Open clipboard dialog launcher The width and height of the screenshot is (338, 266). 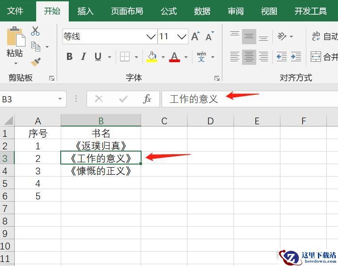pyautogui.click(x=52, y=78)
